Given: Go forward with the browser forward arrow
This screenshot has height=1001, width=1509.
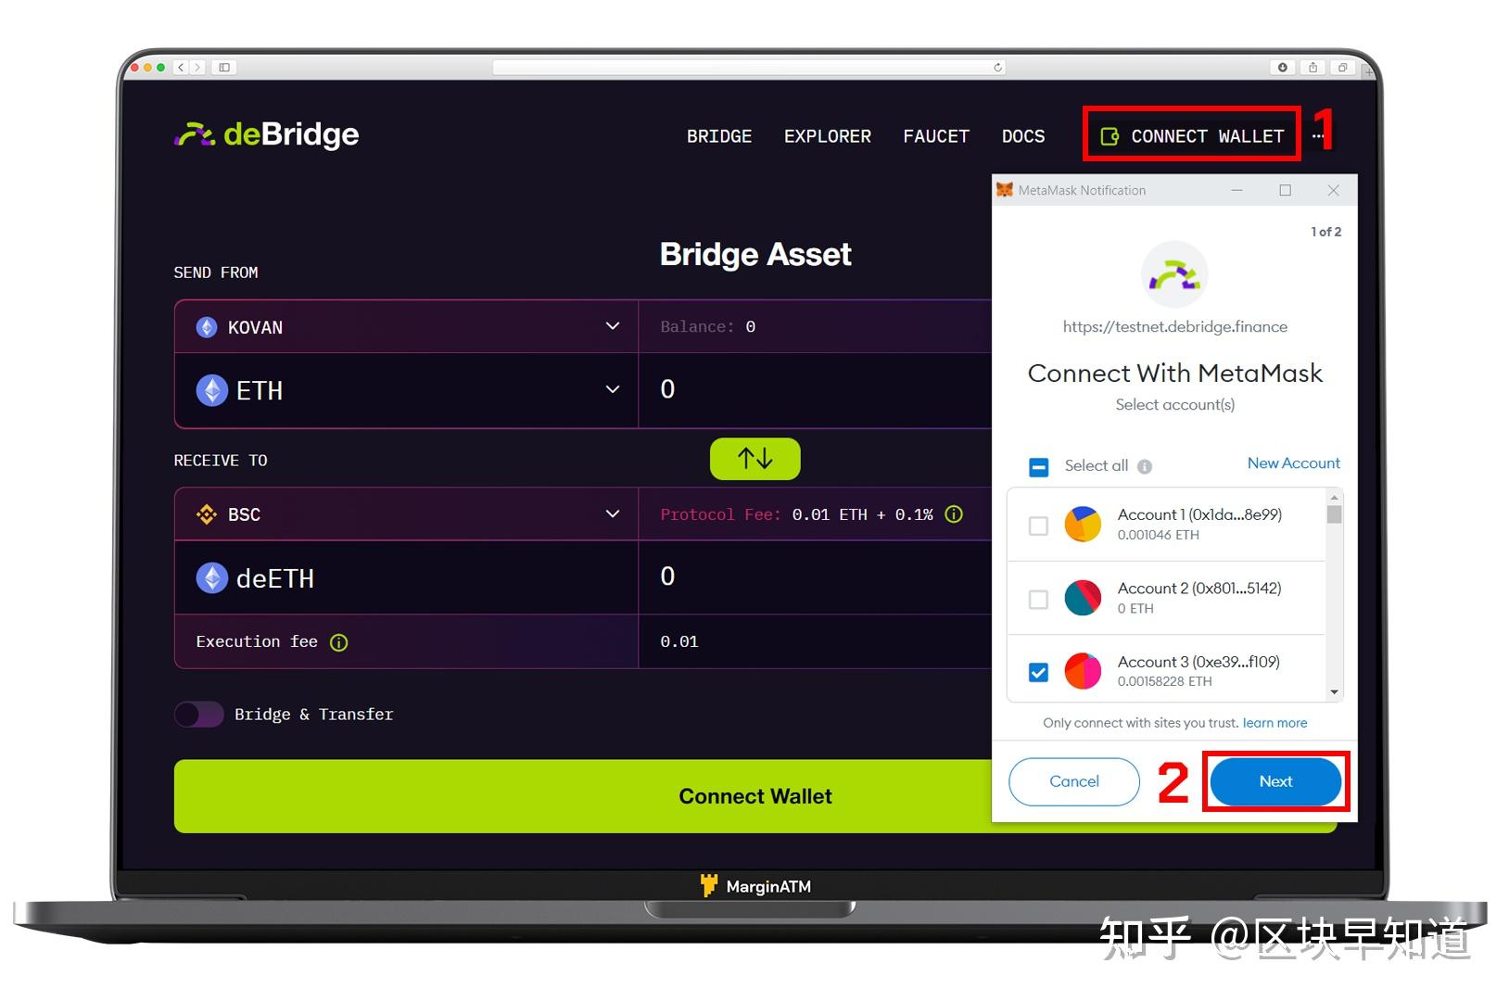Looking at the screenshot, I should click(x=197, y=68).
